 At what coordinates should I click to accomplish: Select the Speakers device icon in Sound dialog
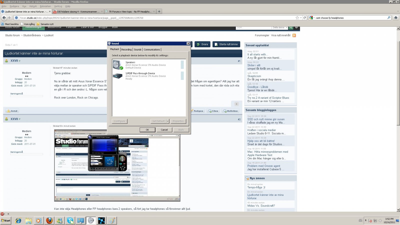coord(117,65)
